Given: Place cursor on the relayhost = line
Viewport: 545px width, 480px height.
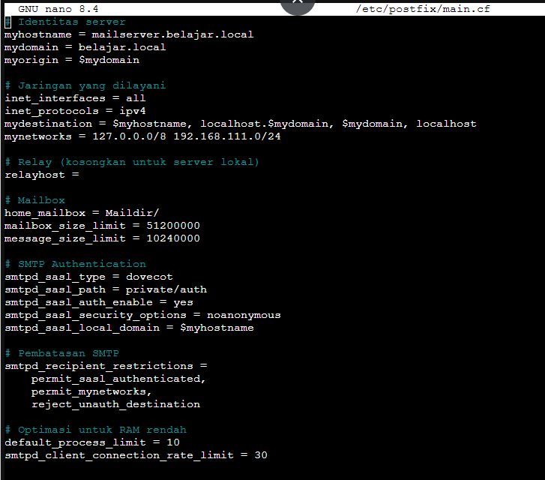Looking at the screenshot, I should [41, 175].
